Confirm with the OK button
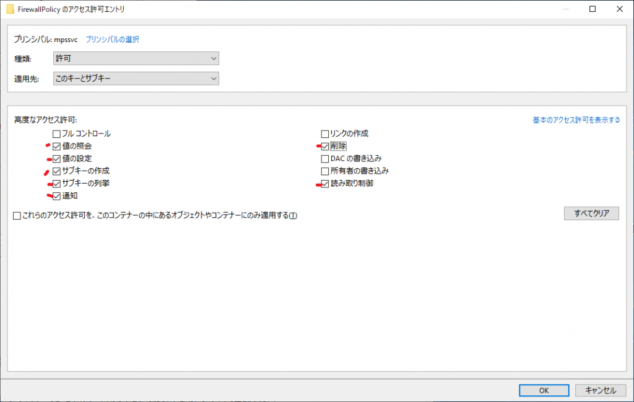 click(544, 390)
